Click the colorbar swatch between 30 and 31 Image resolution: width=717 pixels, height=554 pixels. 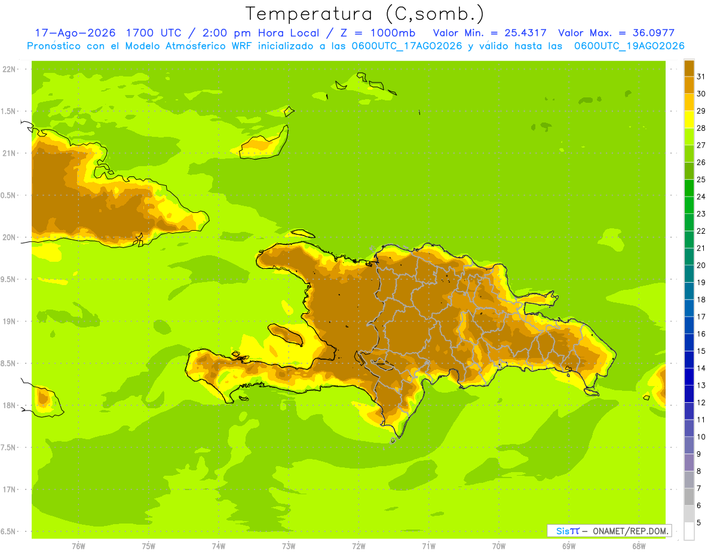(x=688, y=85)
